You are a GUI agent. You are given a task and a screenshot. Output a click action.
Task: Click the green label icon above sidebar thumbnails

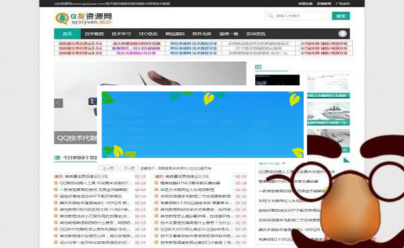coord(258,67)
